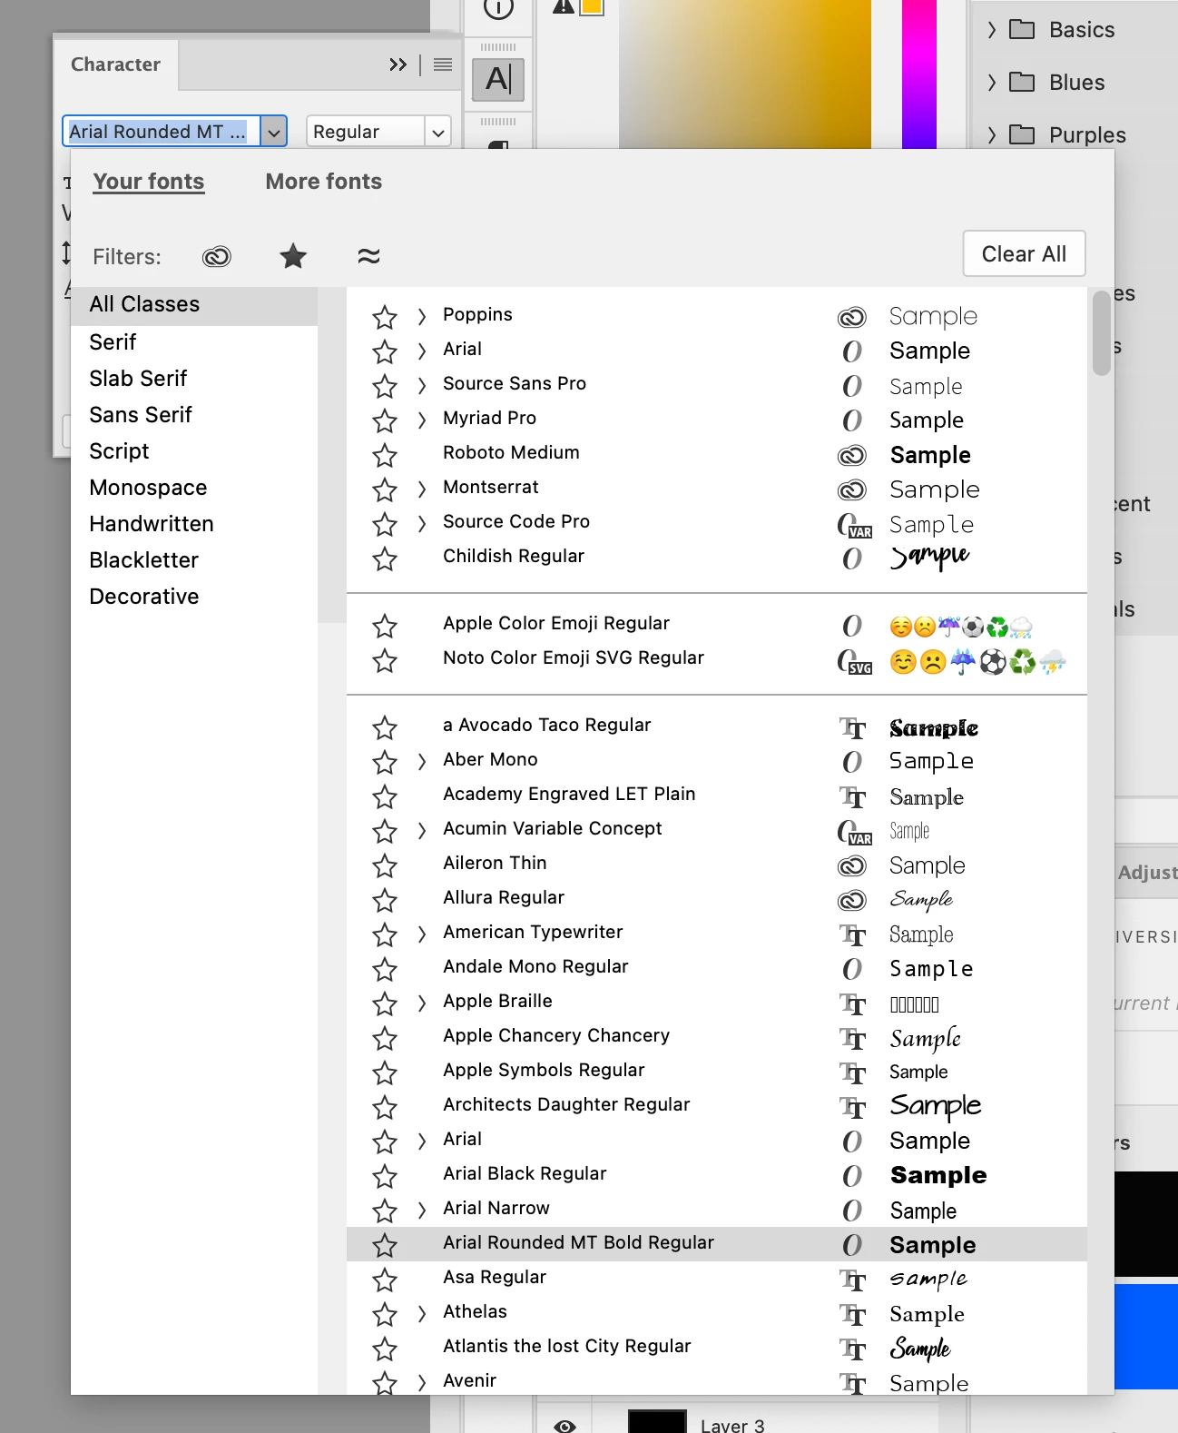Click OpenType icon next to Myriad Pro
Viewport: 1178px width, 1433px height.
pos(851,420)
